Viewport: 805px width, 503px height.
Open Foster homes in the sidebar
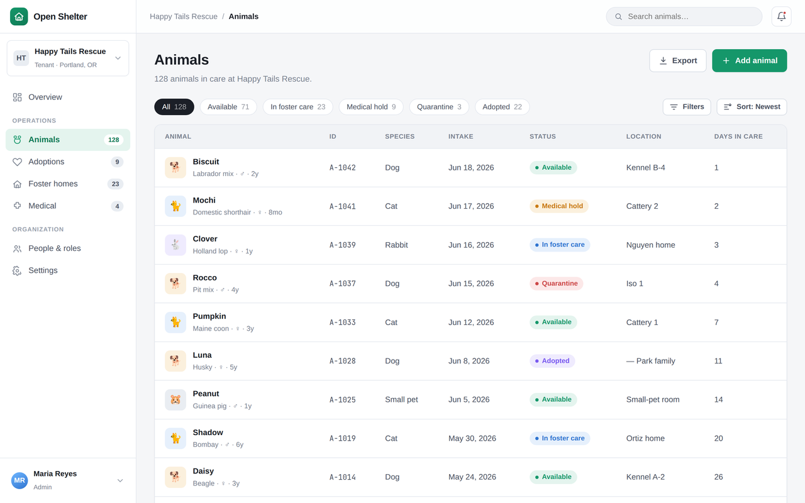(68, 184)
